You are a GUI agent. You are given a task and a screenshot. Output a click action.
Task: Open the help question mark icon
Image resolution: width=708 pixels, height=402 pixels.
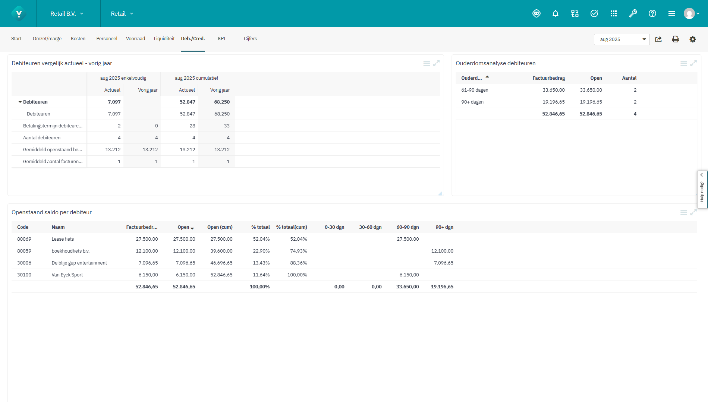tap(652, 13)
